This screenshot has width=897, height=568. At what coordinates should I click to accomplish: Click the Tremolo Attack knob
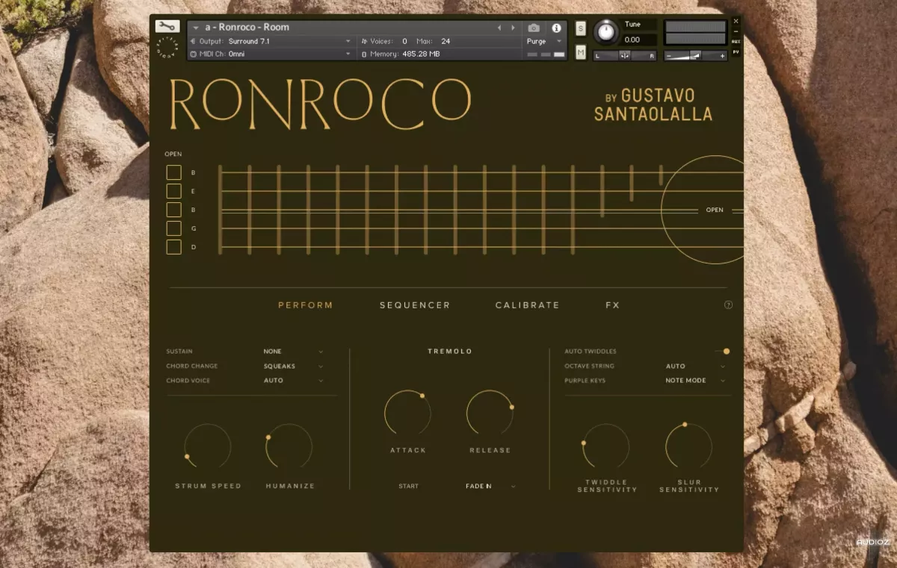(x=408, y=413)
